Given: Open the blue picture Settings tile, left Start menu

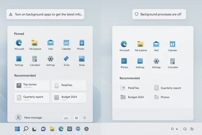Looking at the screenshot, I should 19,59.
